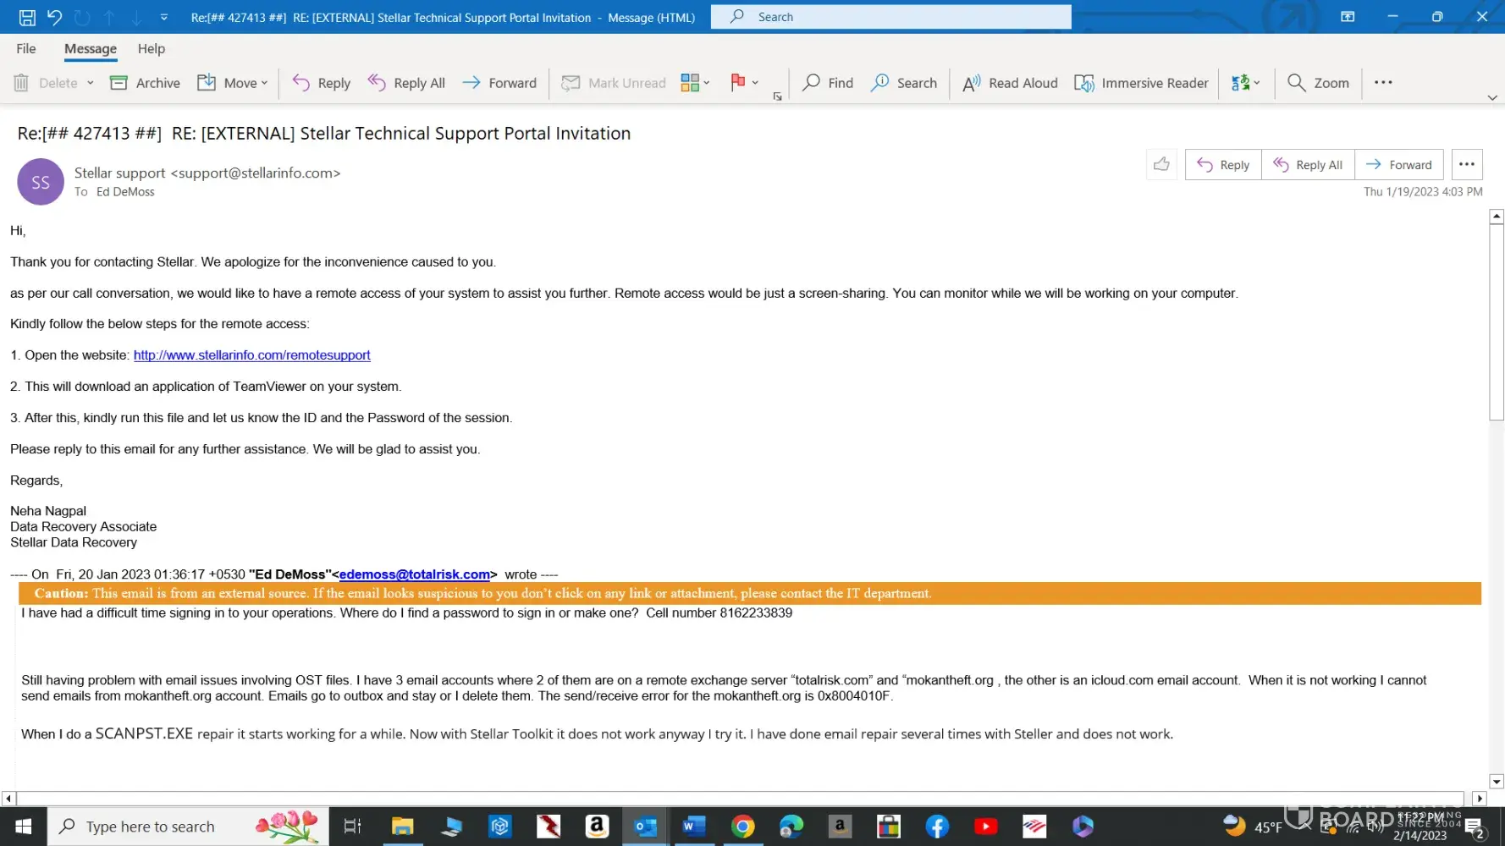Save the message with floppy disk icon
The height and width of the screenshot is (846, 1505).
coord(27,17)
